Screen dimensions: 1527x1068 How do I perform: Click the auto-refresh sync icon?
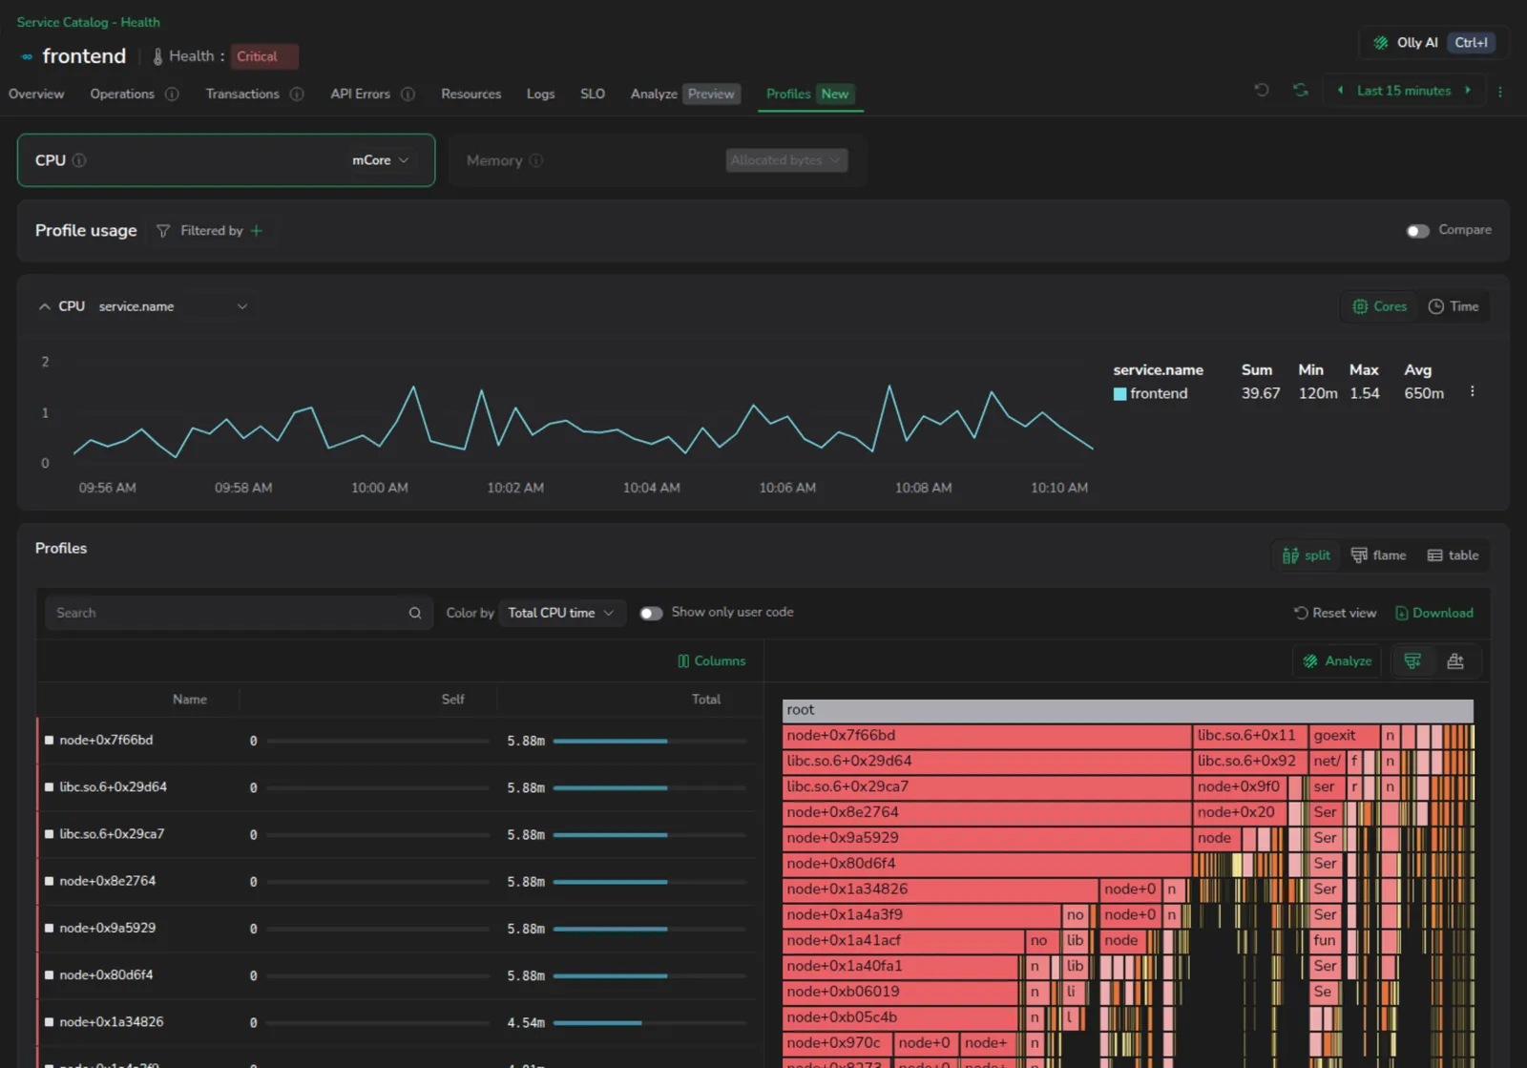[x=1300, y=90]
